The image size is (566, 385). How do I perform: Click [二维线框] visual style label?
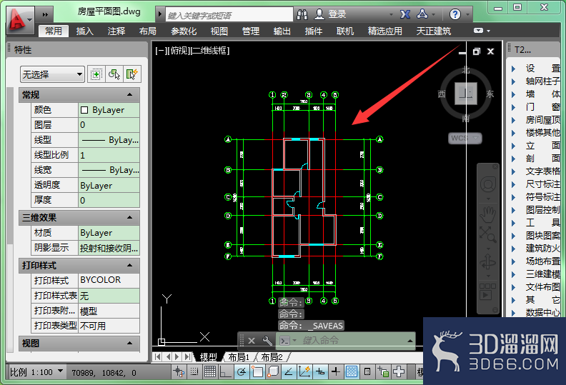click(210, 51)
